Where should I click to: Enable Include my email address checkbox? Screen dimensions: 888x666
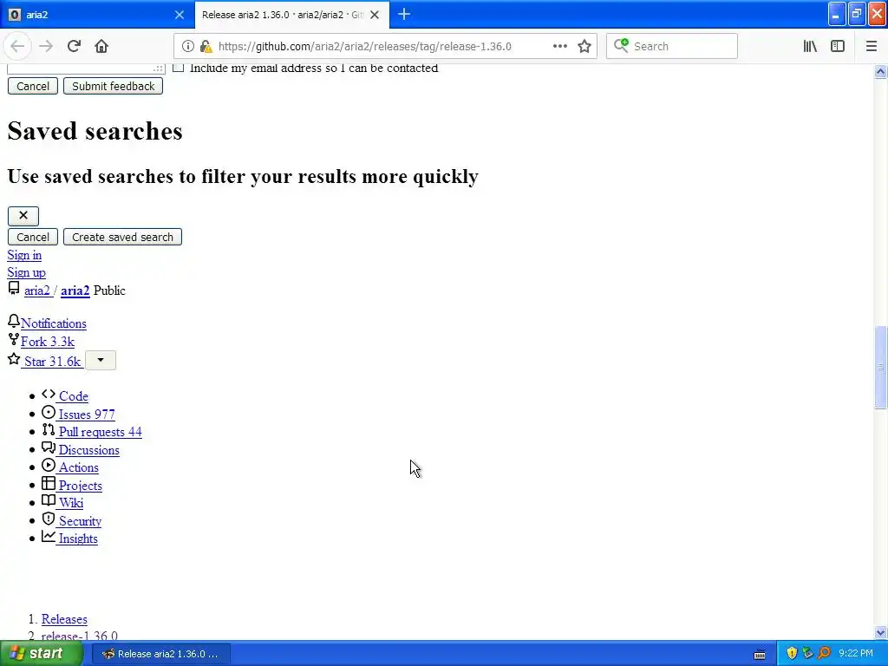tap(179, 68)
